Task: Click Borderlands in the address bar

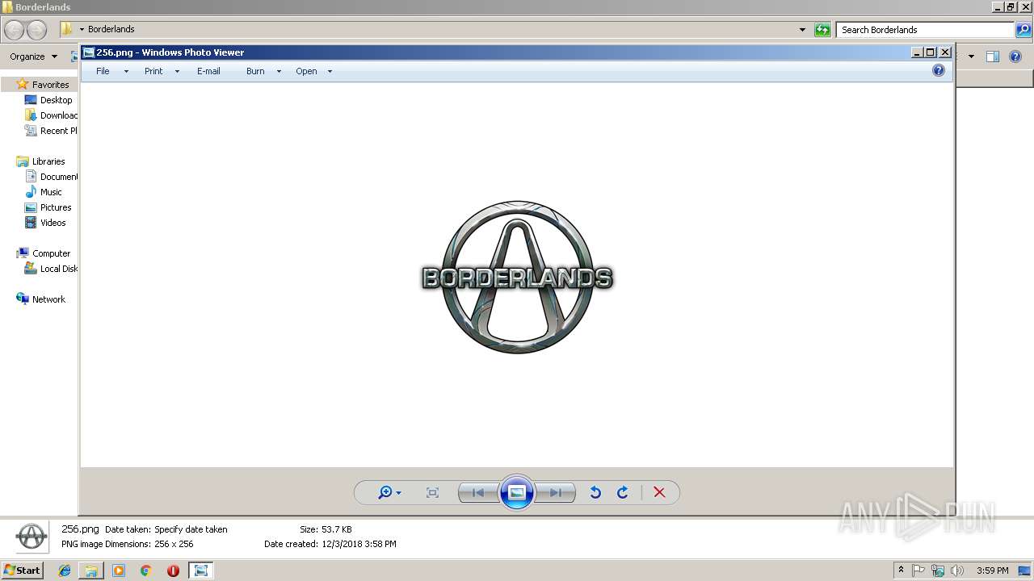Action: [x=111, y=29]
